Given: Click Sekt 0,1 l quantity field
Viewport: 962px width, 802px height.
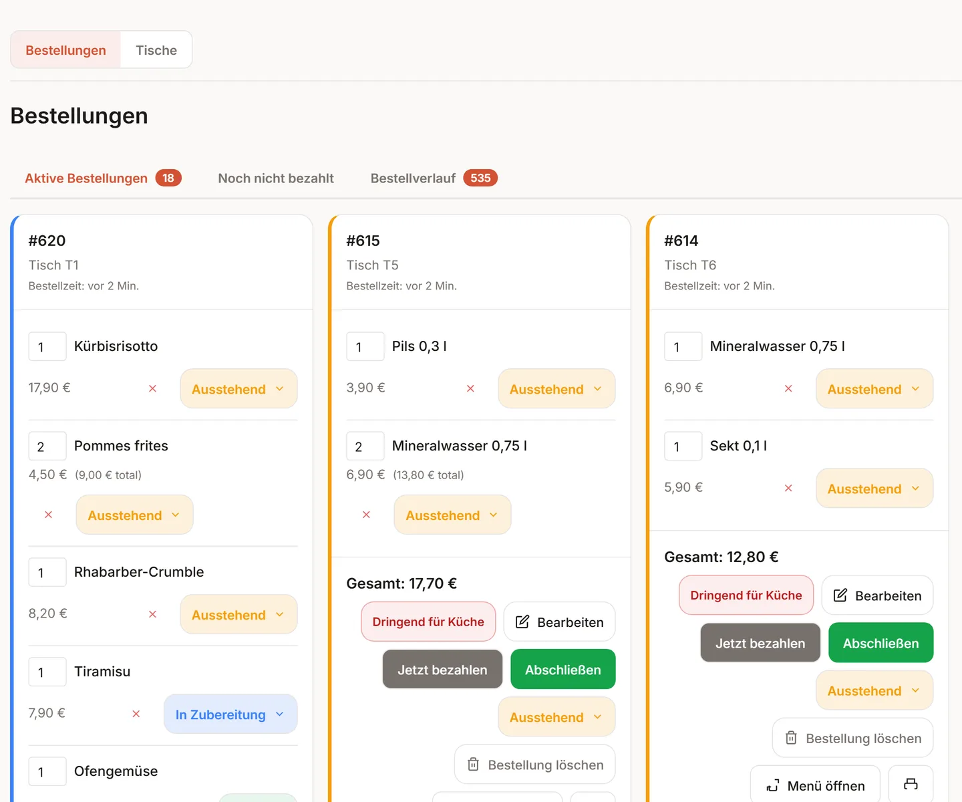Looking at the screenshot, I should pyautogui.click(x=683, y=446).
